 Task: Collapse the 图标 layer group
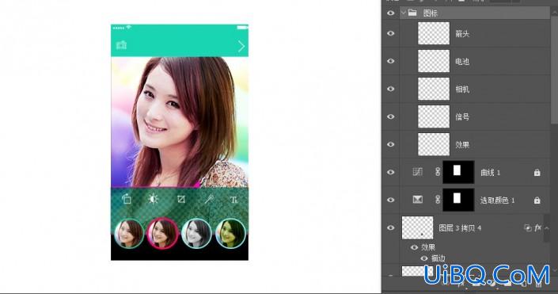(x=404, y=13)
